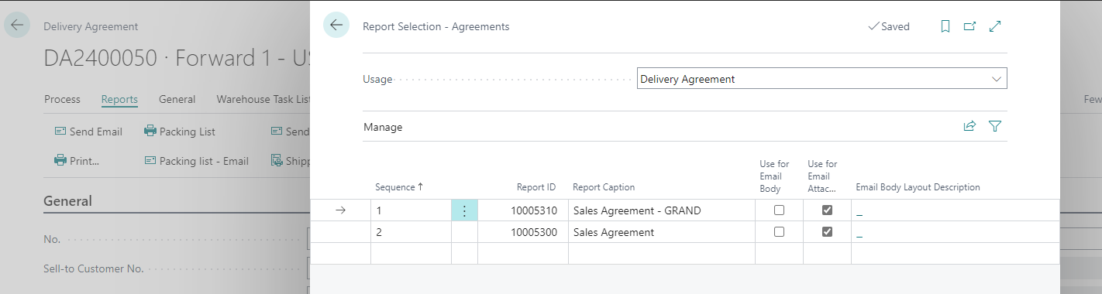This screenshot has height=294, width=1102.
Task: Click Email Body Layout Description column header
Action: tap(918, 187)
